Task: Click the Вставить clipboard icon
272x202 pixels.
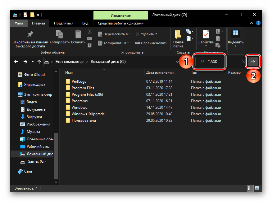Action: 78,35
